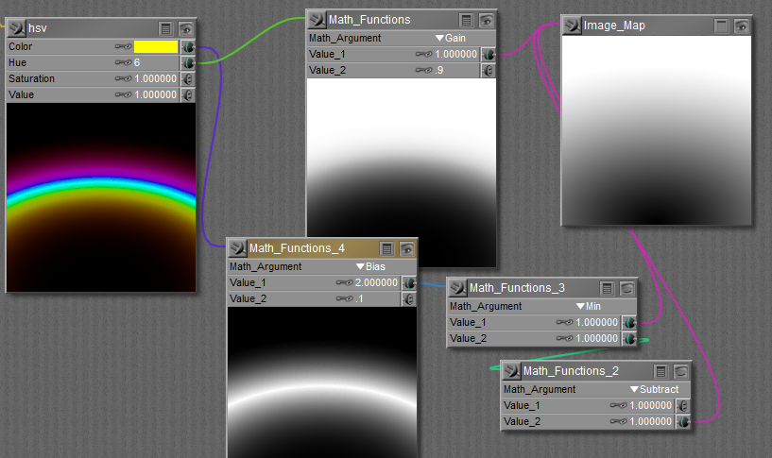Edit Math_Functions_2 Value_1 field
The width and height of the screenshot is (772, 458).
650,405
